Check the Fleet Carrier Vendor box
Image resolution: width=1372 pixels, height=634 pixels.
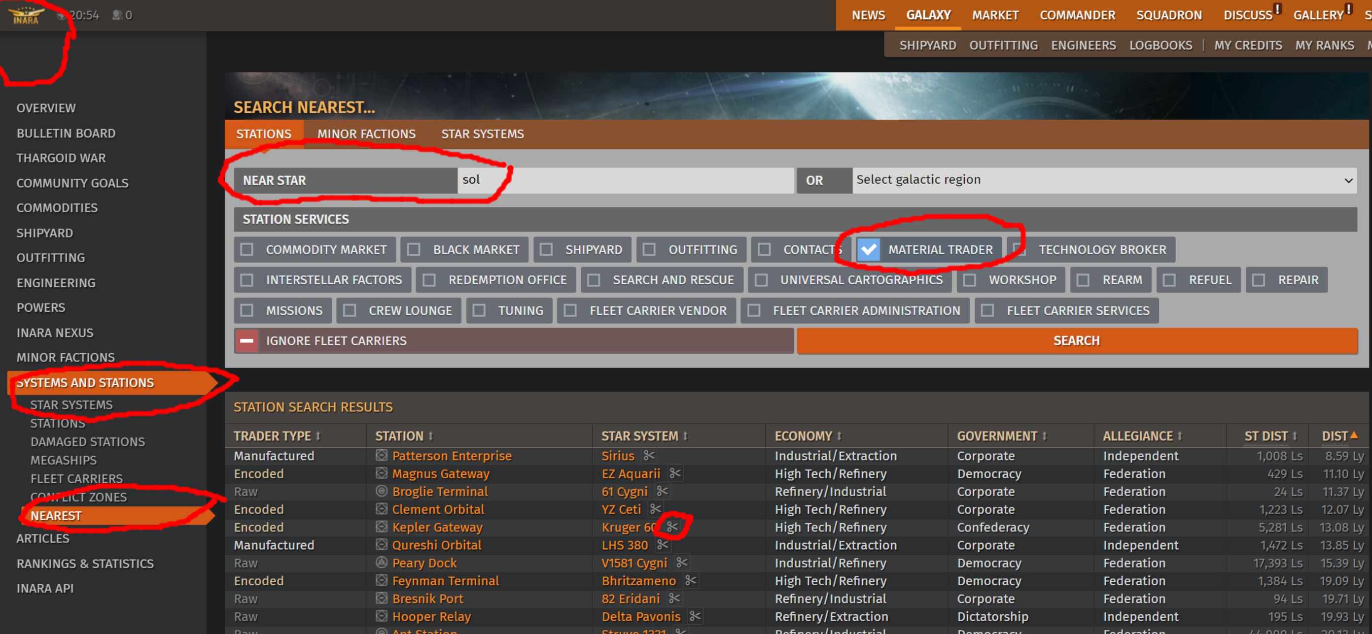(x=570, y=310)
